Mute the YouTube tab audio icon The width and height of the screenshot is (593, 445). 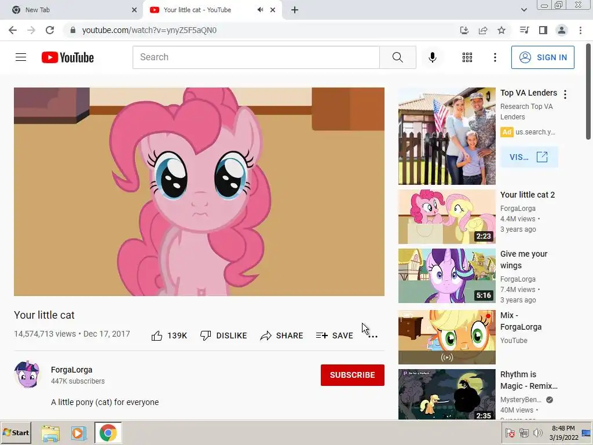260,10
